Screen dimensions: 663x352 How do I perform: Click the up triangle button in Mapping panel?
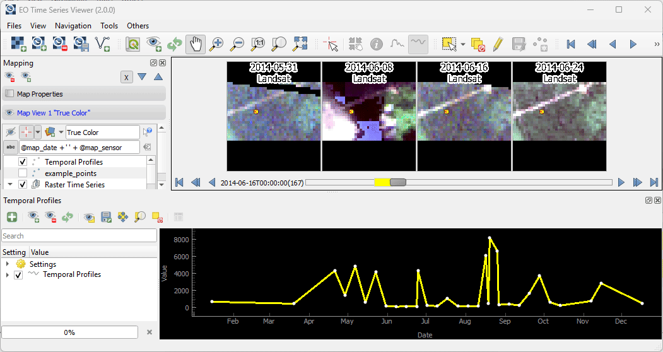pos(158,77)
